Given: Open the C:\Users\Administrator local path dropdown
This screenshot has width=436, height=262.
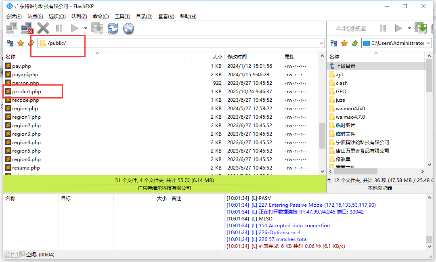Looking at the screenshot, I should pyautogui.click(x=428, y=43).
